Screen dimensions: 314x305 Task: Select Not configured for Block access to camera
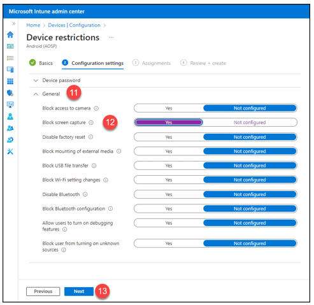[x=250, y=108]
